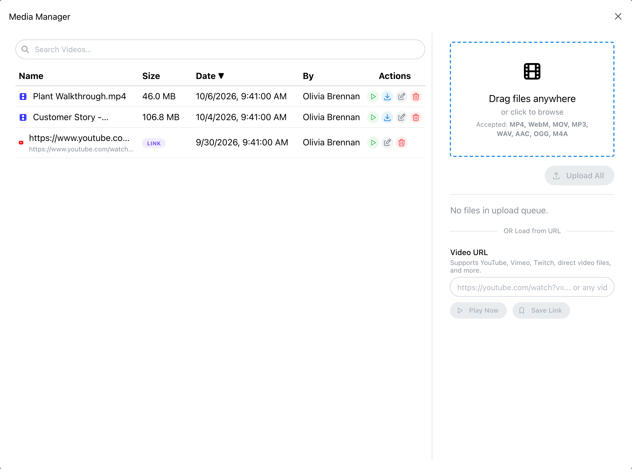Edit the Customer Story entry
The height and width of the screenshot is (469, 632).
point(402,117)
